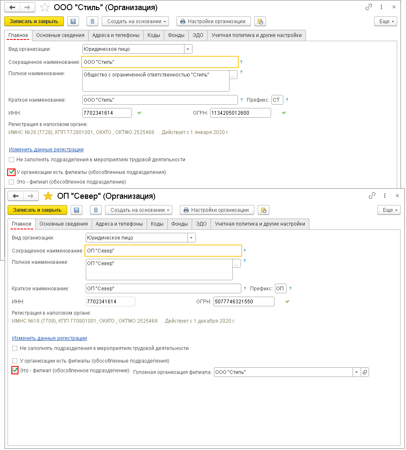Open Еще menu in ООО "Стиль" window
This screenshot has width=406, height=450.
[385, 21]
